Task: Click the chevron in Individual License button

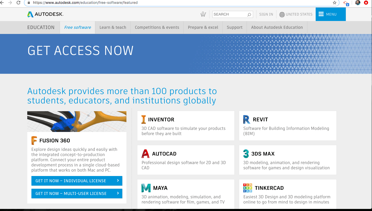Action: [x=118, y=181]
